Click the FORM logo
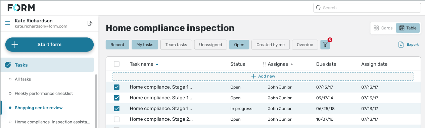425x128 pixels. 21,8
